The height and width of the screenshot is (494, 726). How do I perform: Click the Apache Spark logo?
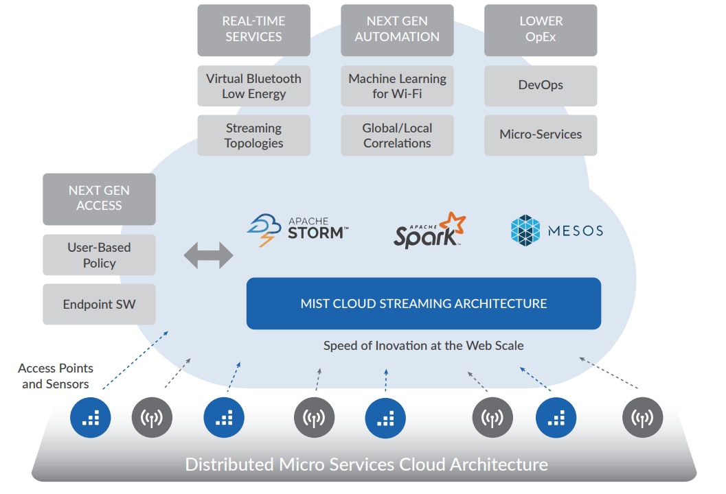tap(429, 231)
